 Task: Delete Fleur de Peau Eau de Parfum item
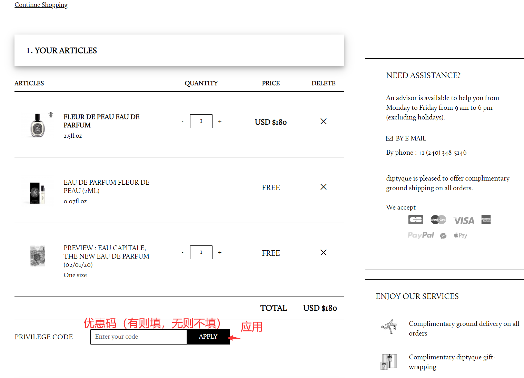323,121
